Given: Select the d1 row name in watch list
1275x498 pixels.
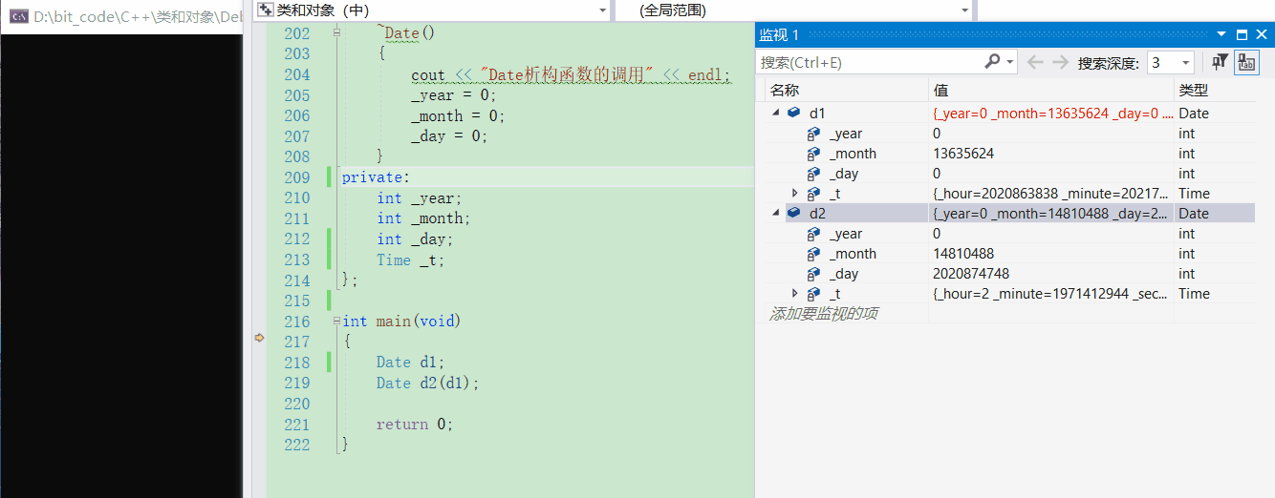Looking at the screenshot, I should coord(817,114).
